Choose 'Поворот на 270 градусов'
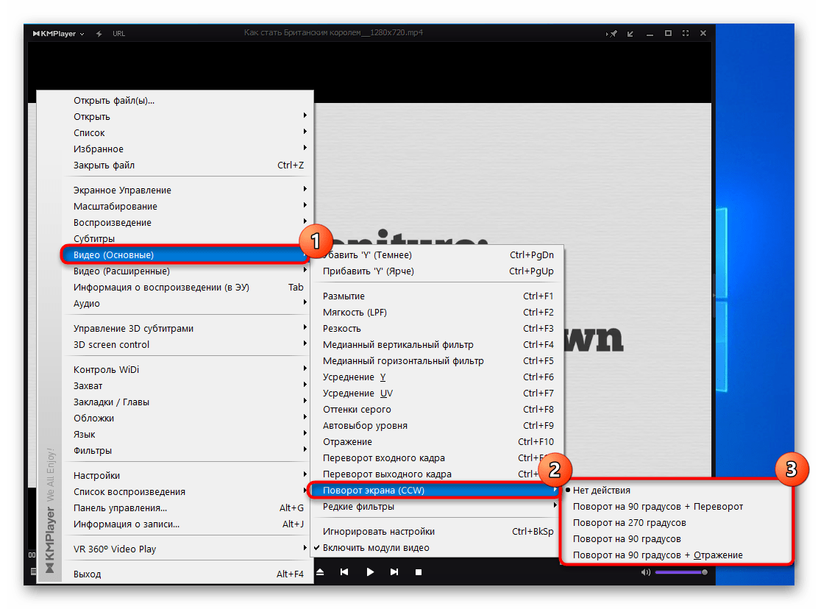818x609 pixels. tap(676, 522)
